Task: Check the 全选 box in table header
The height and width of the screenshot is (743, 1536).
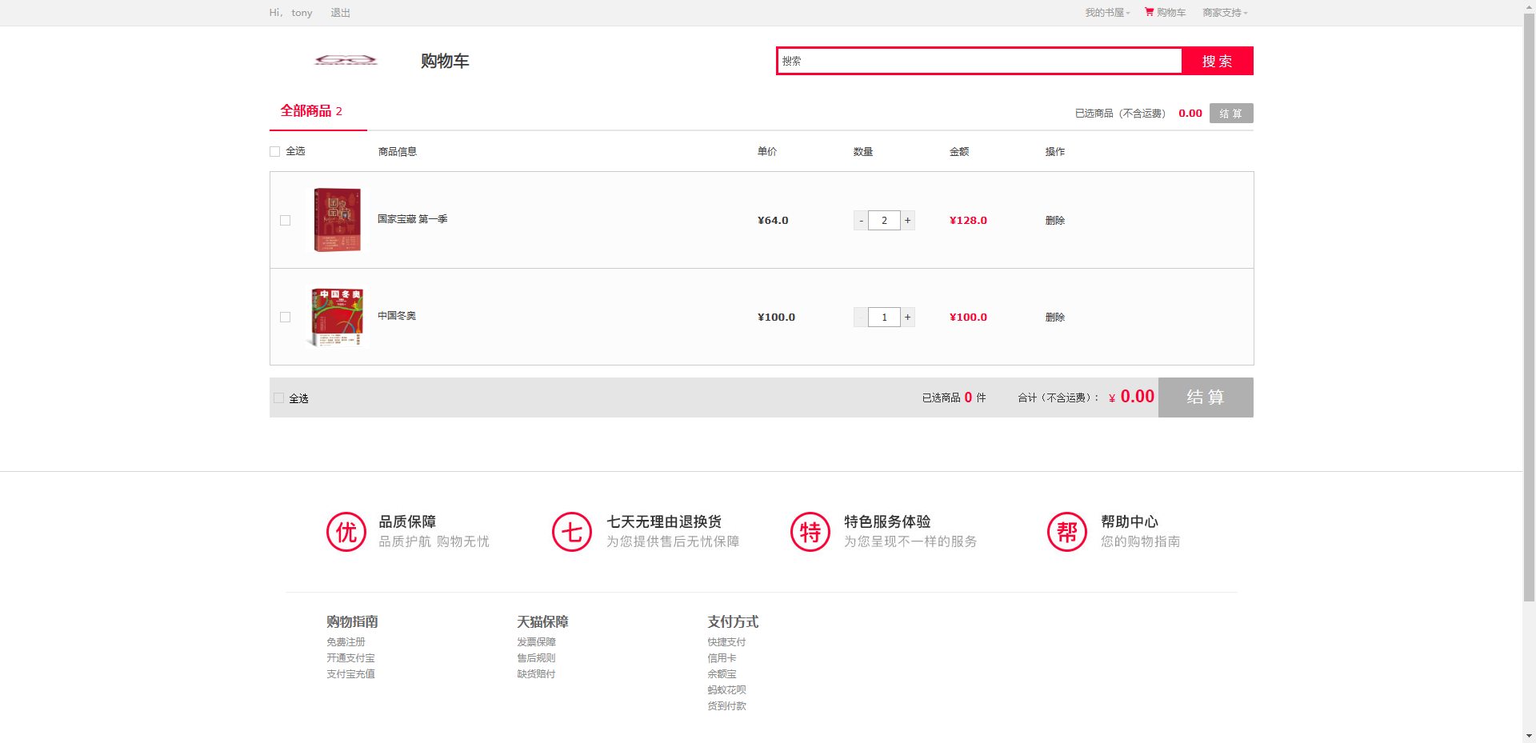Action: [x=275, y=152]
